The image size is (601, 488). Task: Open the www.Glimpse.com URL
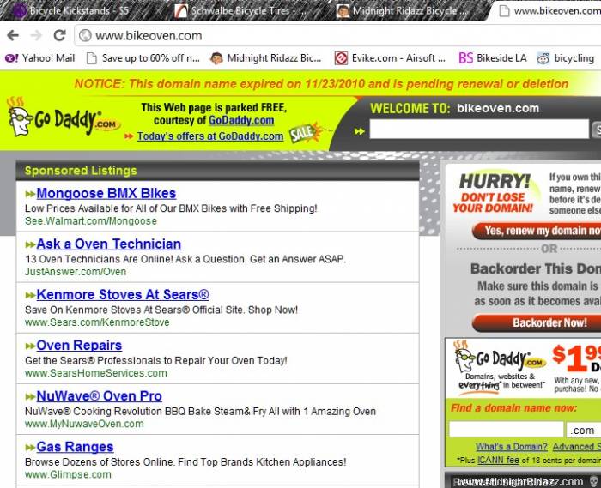(68, 474)
